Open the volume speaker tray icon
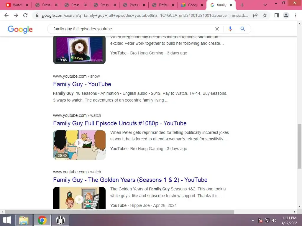Image resolution: width=302 pixels, height=226 pixels. pyautogui.click(x=274, y=220)
